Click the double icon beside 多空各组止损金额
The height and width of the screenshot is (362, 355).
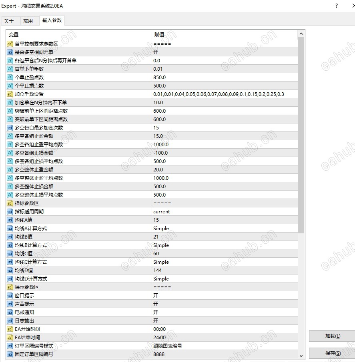(x=10, y=153)
